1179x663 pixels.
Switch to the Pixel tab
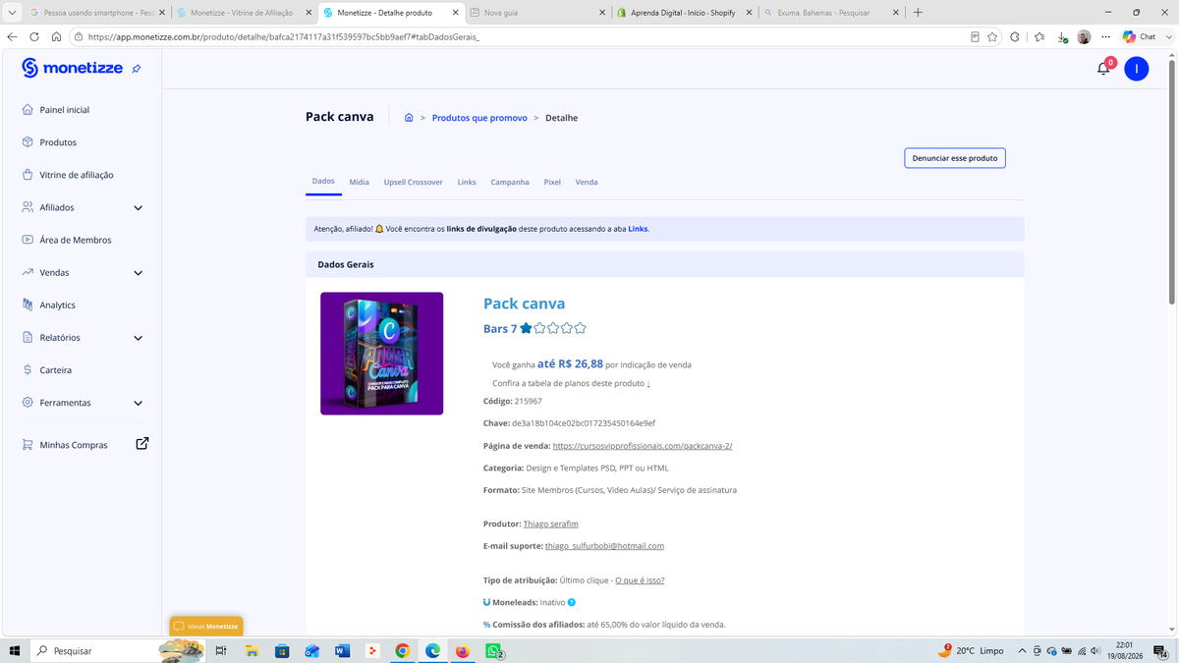coord(552,182)
